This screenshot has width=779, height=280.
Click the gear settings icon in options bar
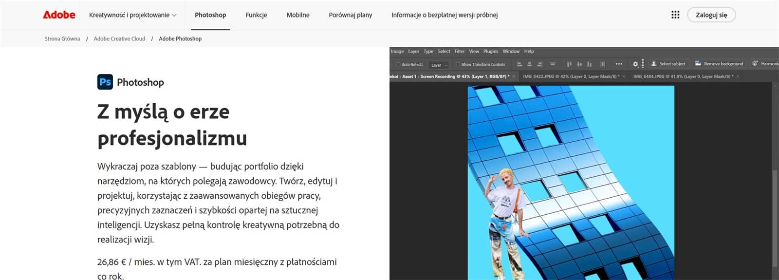coord(635,64)
